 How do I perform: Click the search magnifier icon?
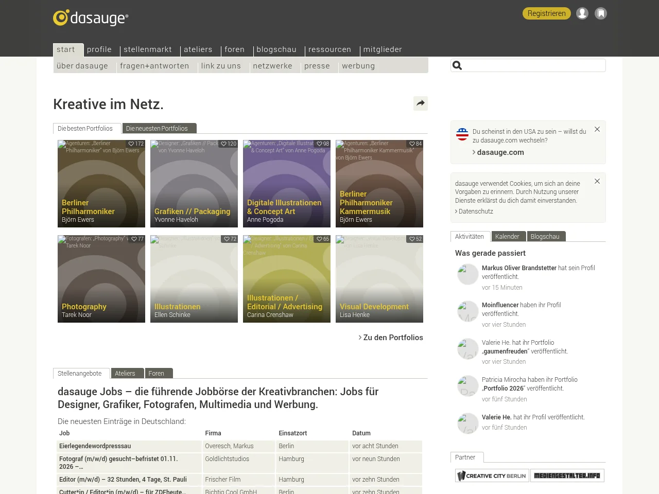(457, 65)
